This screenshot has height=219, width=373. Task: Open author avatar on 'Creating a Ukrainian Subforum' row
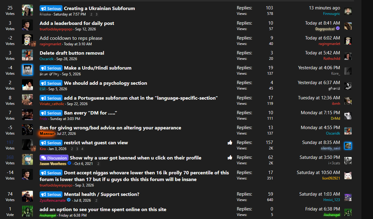pyautogui.click(x=27, y=10)
